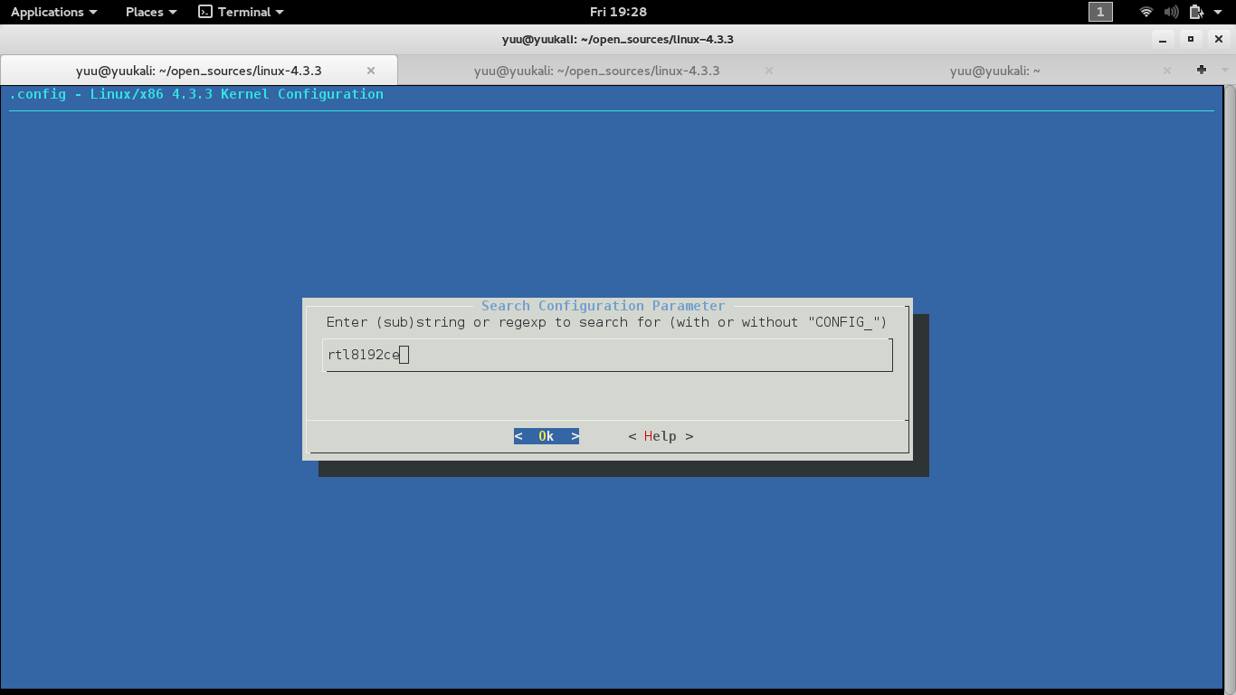Click the "Search Configuration Parameter" dialog title

tap(604, 306)
